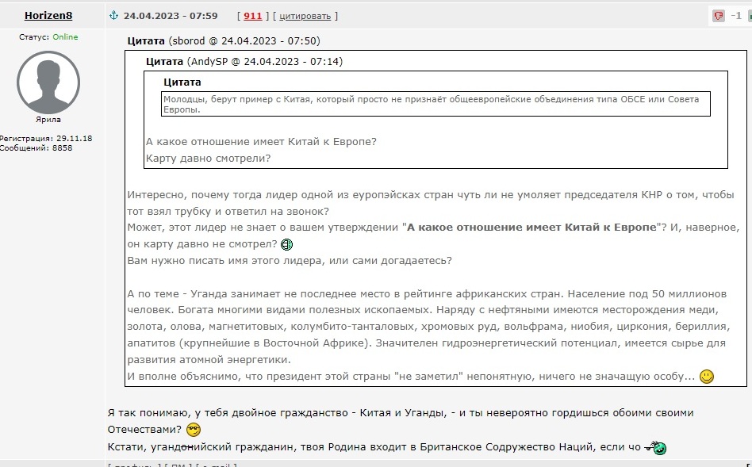
Task: Click the post date 24.04.2023 - 07:59
Action: (x=171, y=16)
